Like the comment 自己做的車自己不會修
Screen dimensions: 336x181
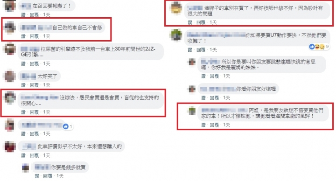(23, 36)
